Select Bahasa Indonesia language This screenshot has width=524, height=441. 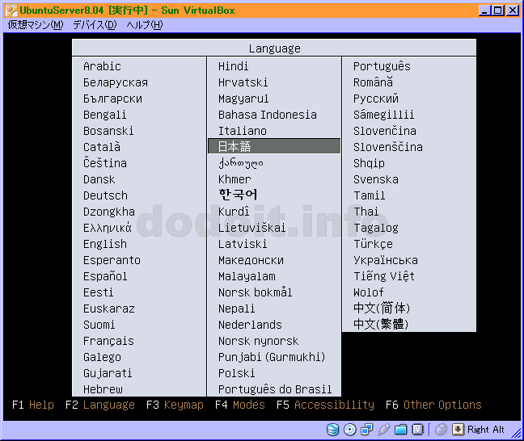point(268,115)
